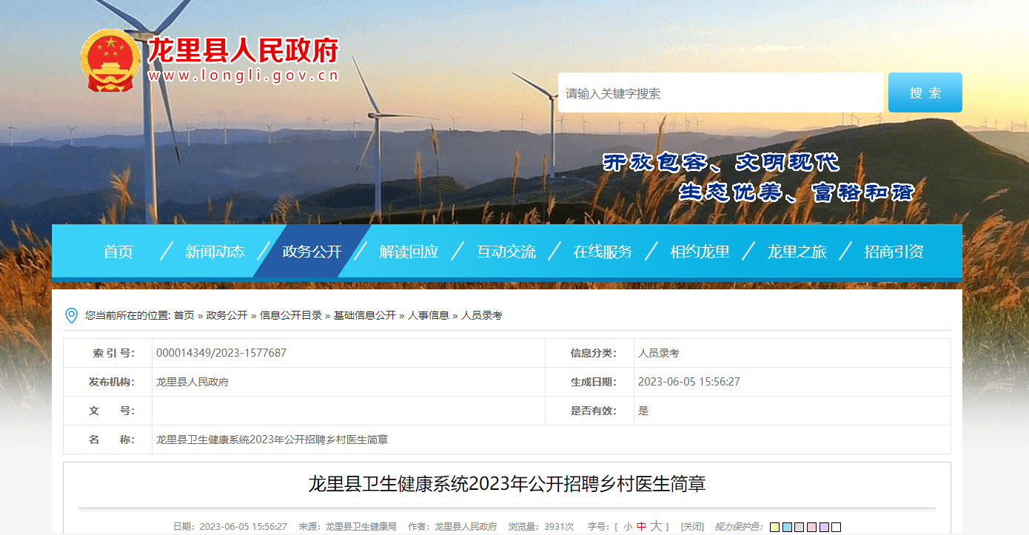Go to 首页 via breadcrumb
The width and height of the screenshot is (1029, 535).
184,315
